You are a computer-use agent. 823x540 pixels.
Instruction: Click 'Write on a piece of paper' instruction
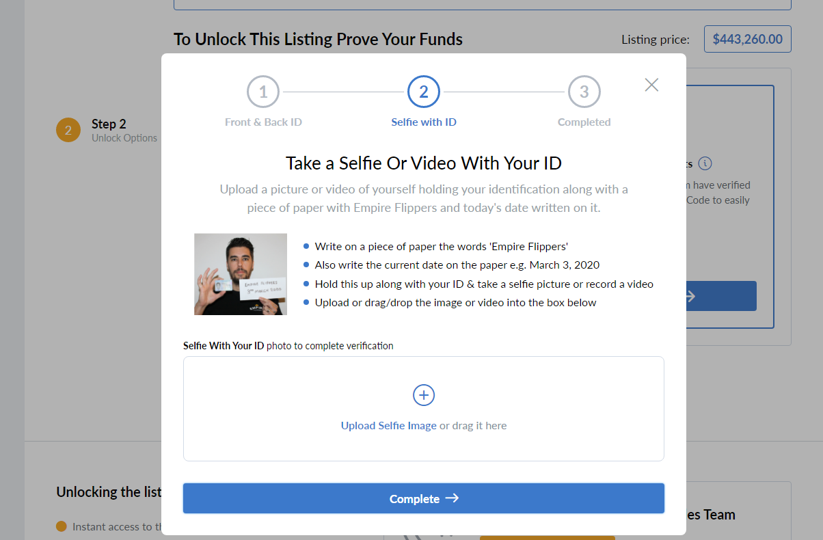[442, 246]
